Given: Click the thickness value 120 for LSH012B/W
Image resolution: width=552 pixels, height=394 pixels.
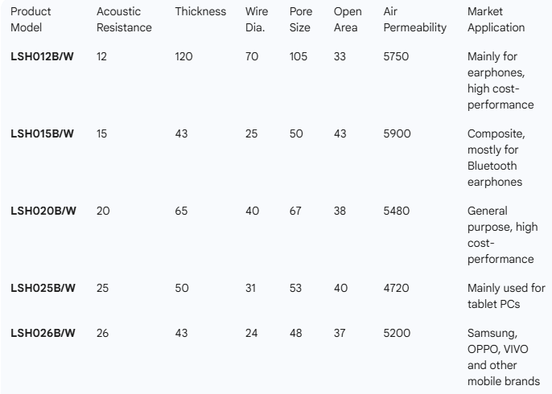Looking at the screenshot, I should coord(185,57).
